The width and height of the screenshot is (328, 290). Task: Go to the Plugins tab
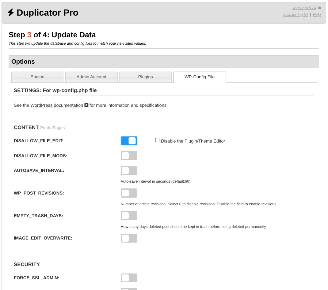click(x=145, y=77)
